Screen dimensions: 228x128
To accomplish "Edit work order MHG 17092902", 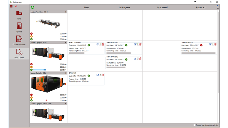I will coord(135,59).
